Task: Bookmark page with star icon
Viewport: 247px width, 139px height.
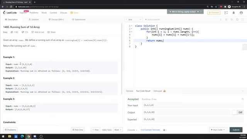Action: click(x=216, y=7)
